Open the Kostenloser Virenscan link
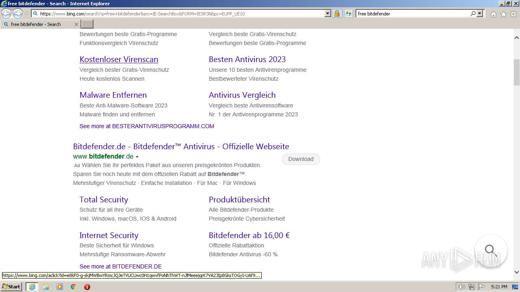Viewport: 520px width, 292px height. tap(119, 59)
